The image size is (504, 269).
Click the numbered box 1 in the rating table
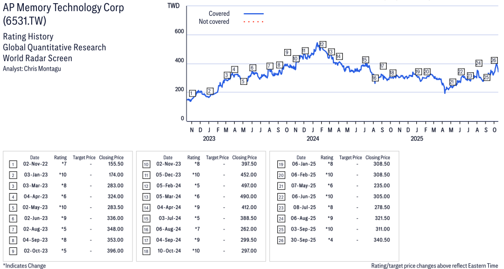[x=12, y=164]
